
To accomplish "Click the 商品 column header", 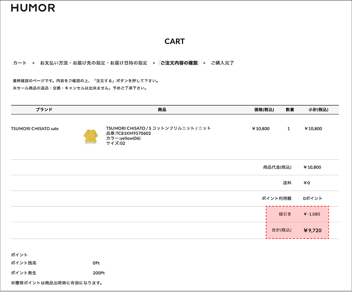I will coord(162,110).
